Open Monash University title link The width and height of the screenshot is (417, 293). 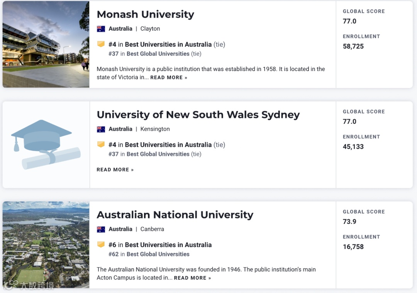[x=145, y=14]
